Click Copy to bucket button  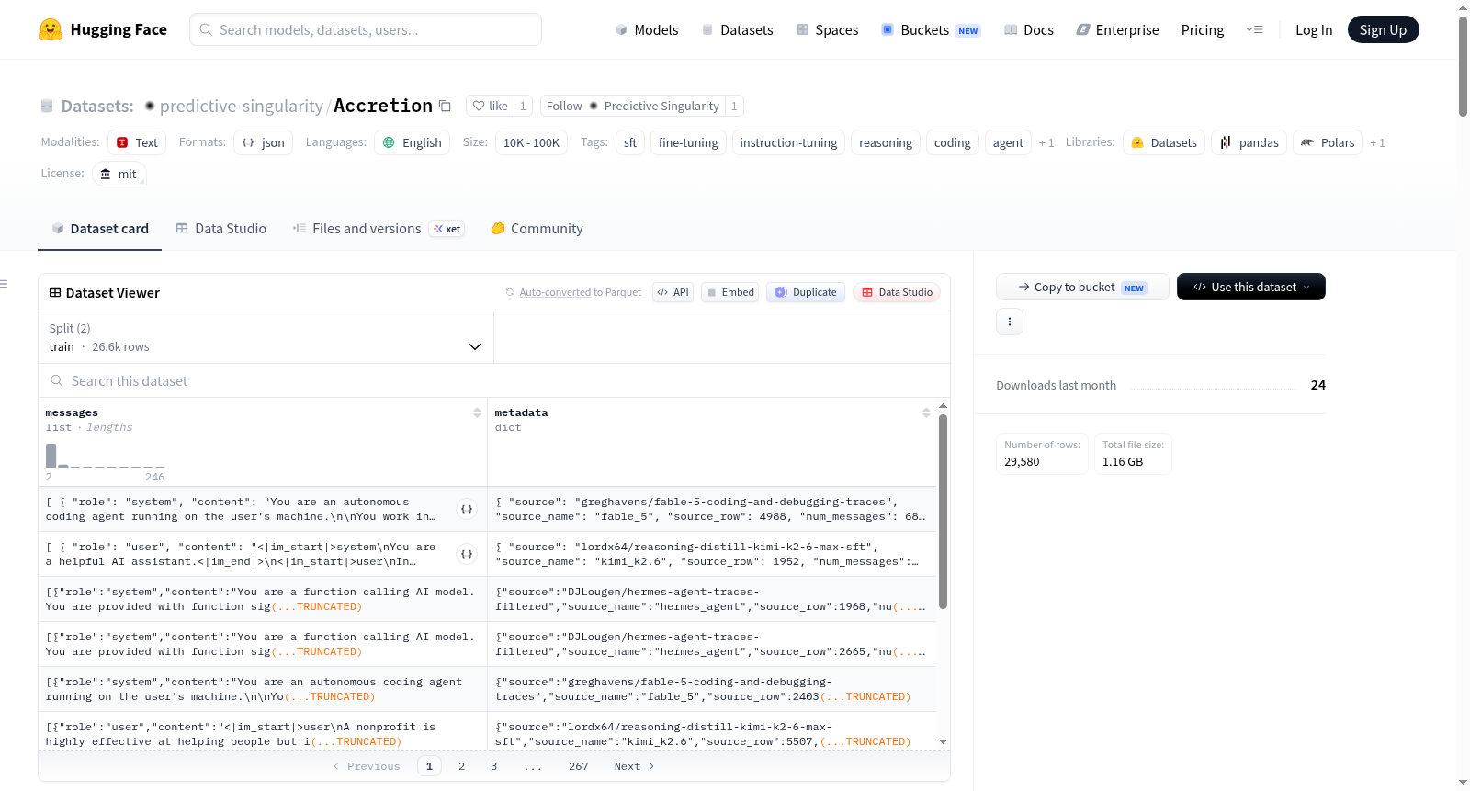(1082, 287)
